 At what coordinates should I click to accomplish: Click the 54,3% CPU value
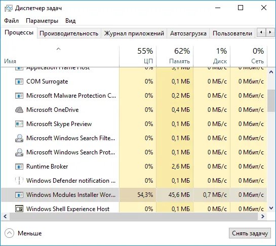click(x=145, y=195)
